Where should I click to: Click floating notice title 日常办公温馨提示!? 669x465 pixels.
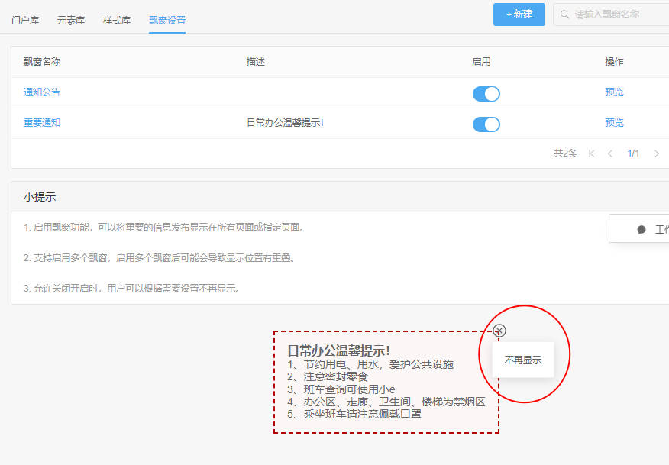pyautogui.click(x=339, y=350)
